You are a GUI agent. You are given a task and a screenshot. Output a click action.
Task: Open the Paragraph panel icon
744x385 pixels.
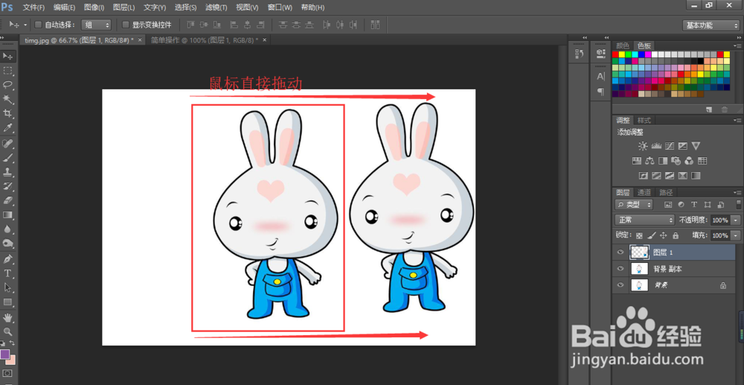[600, 91]
